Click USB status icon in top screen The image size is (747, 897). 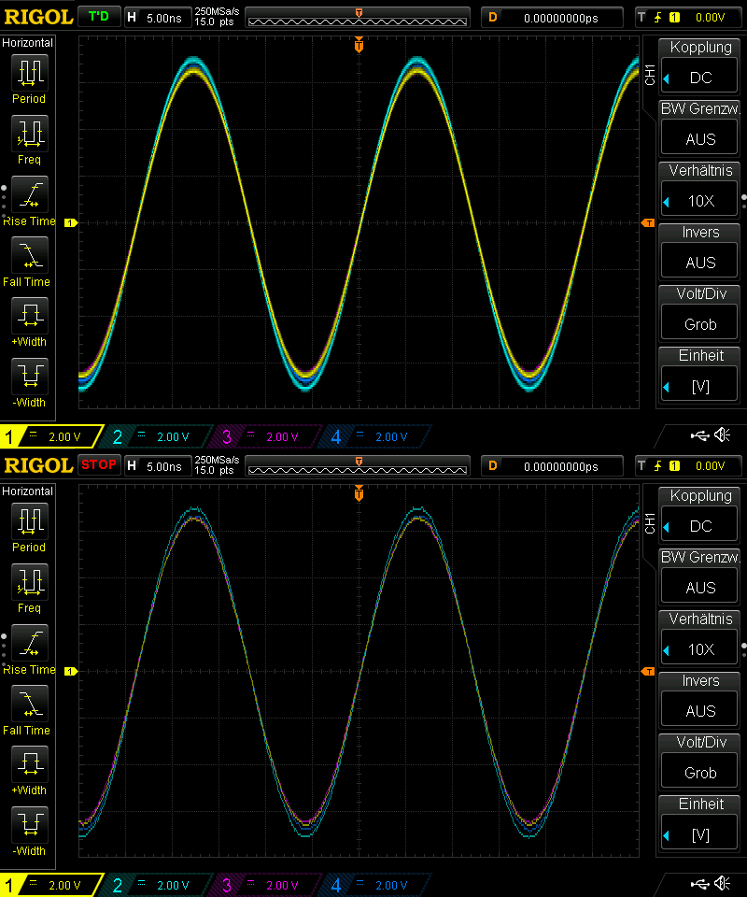click(x=699, y=436)
